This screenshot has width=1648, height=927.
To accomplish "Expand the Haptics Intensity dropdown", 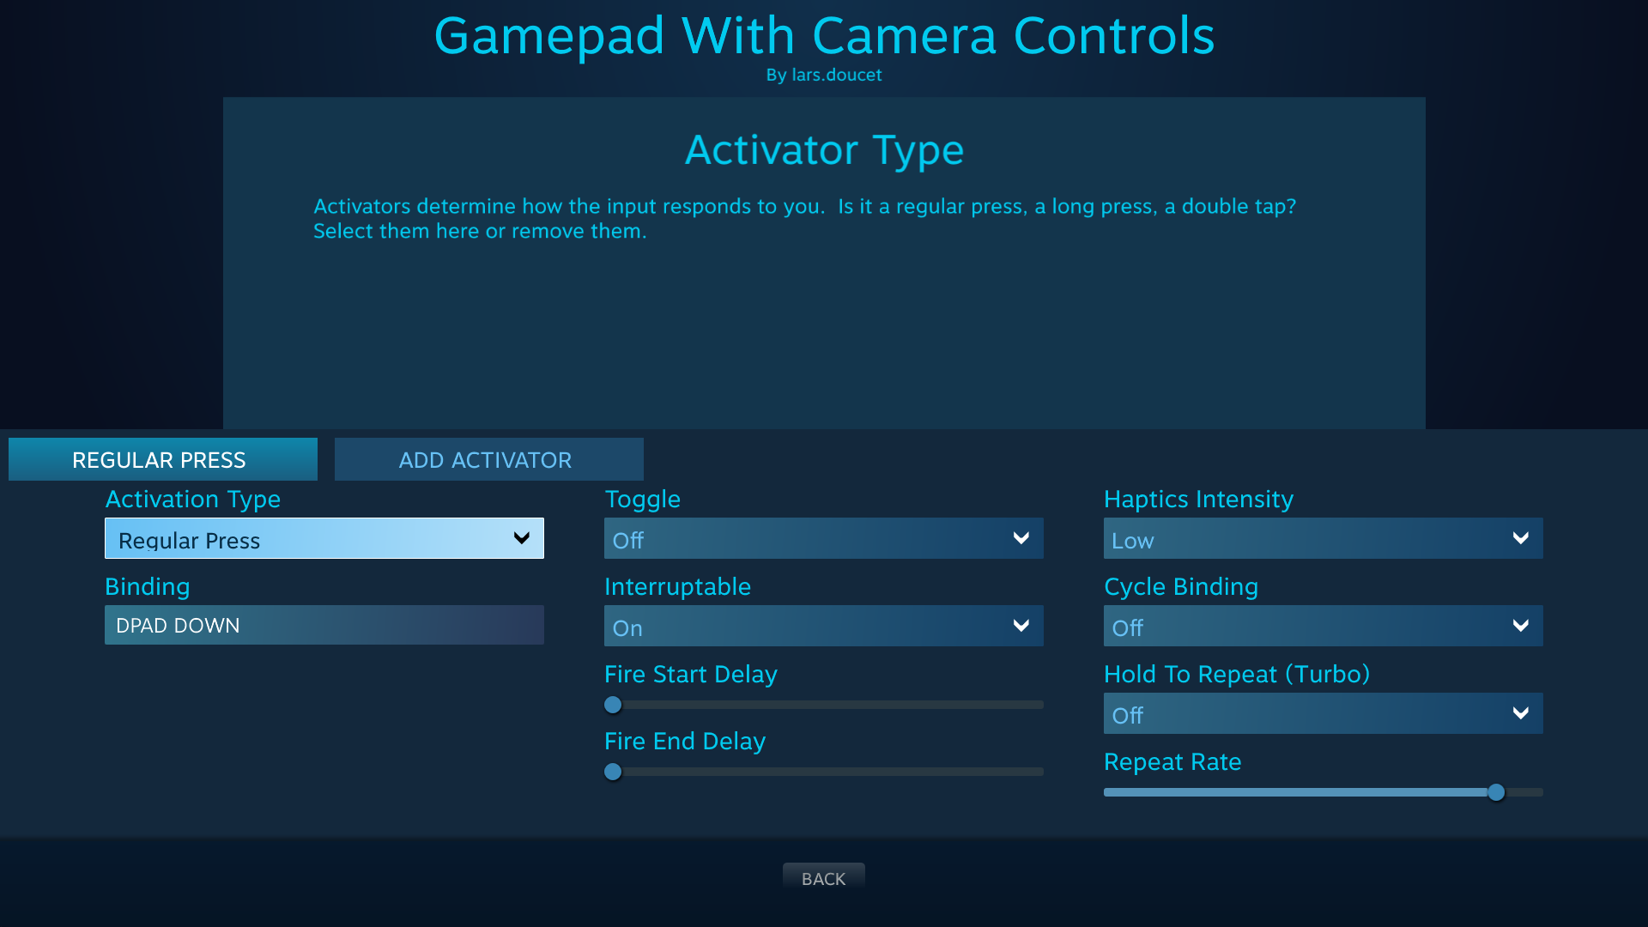I will [x=1322, y=539].
